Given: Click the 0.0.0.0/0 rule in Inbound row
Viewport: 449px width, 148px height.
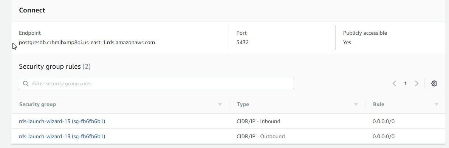Looking at the screenshot, I should (x=383, y=121).
